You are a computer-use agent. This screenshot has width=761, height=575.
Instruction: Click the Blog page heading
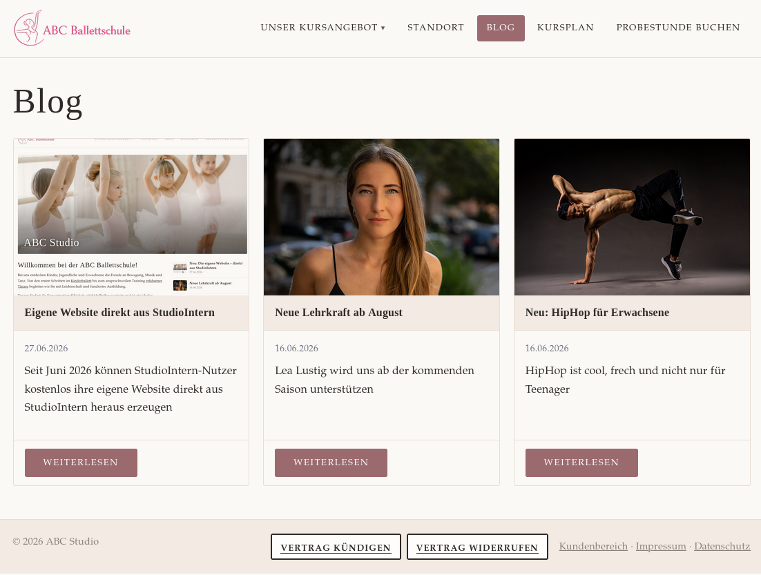(48, 102)
